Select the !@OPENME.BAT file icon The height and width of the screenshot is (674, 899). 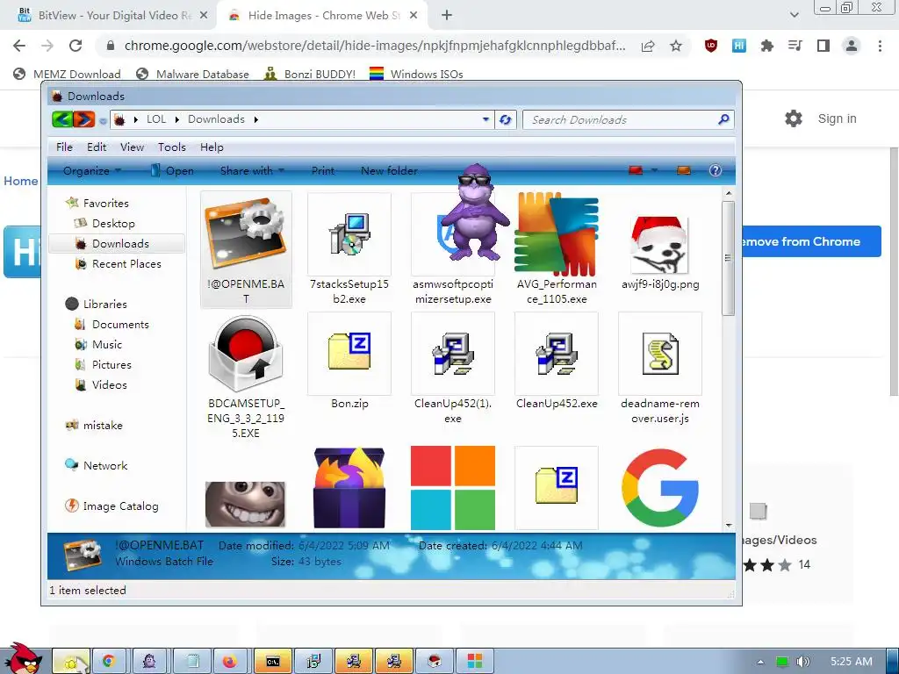[x=246, y=233]
